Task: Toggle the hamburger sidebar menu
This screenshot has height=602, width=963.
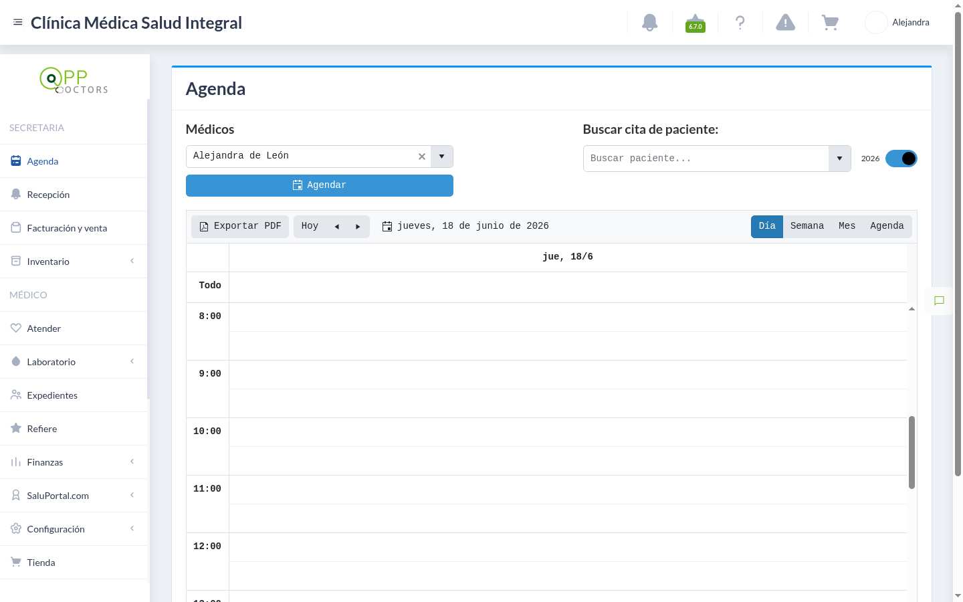Action: tap(18, 22)
